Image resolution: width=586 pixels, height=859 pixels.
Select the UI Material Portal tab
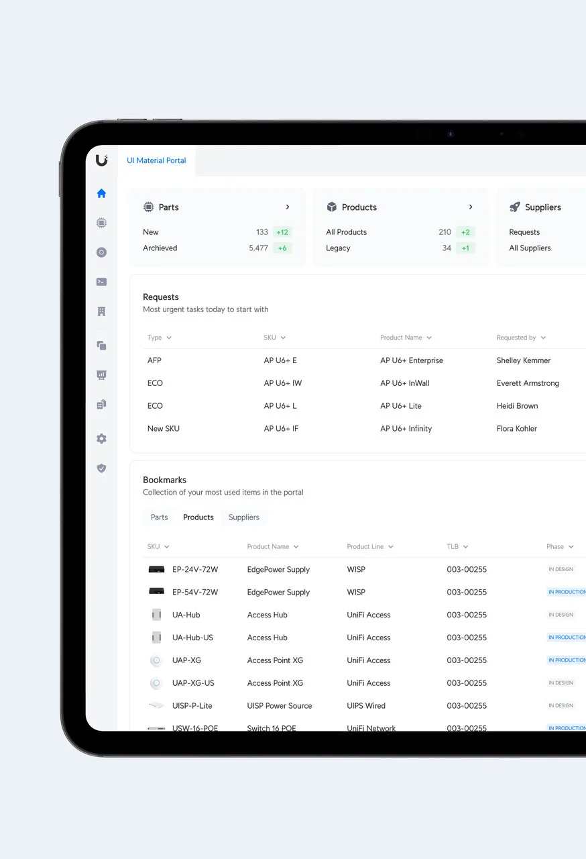156,161
